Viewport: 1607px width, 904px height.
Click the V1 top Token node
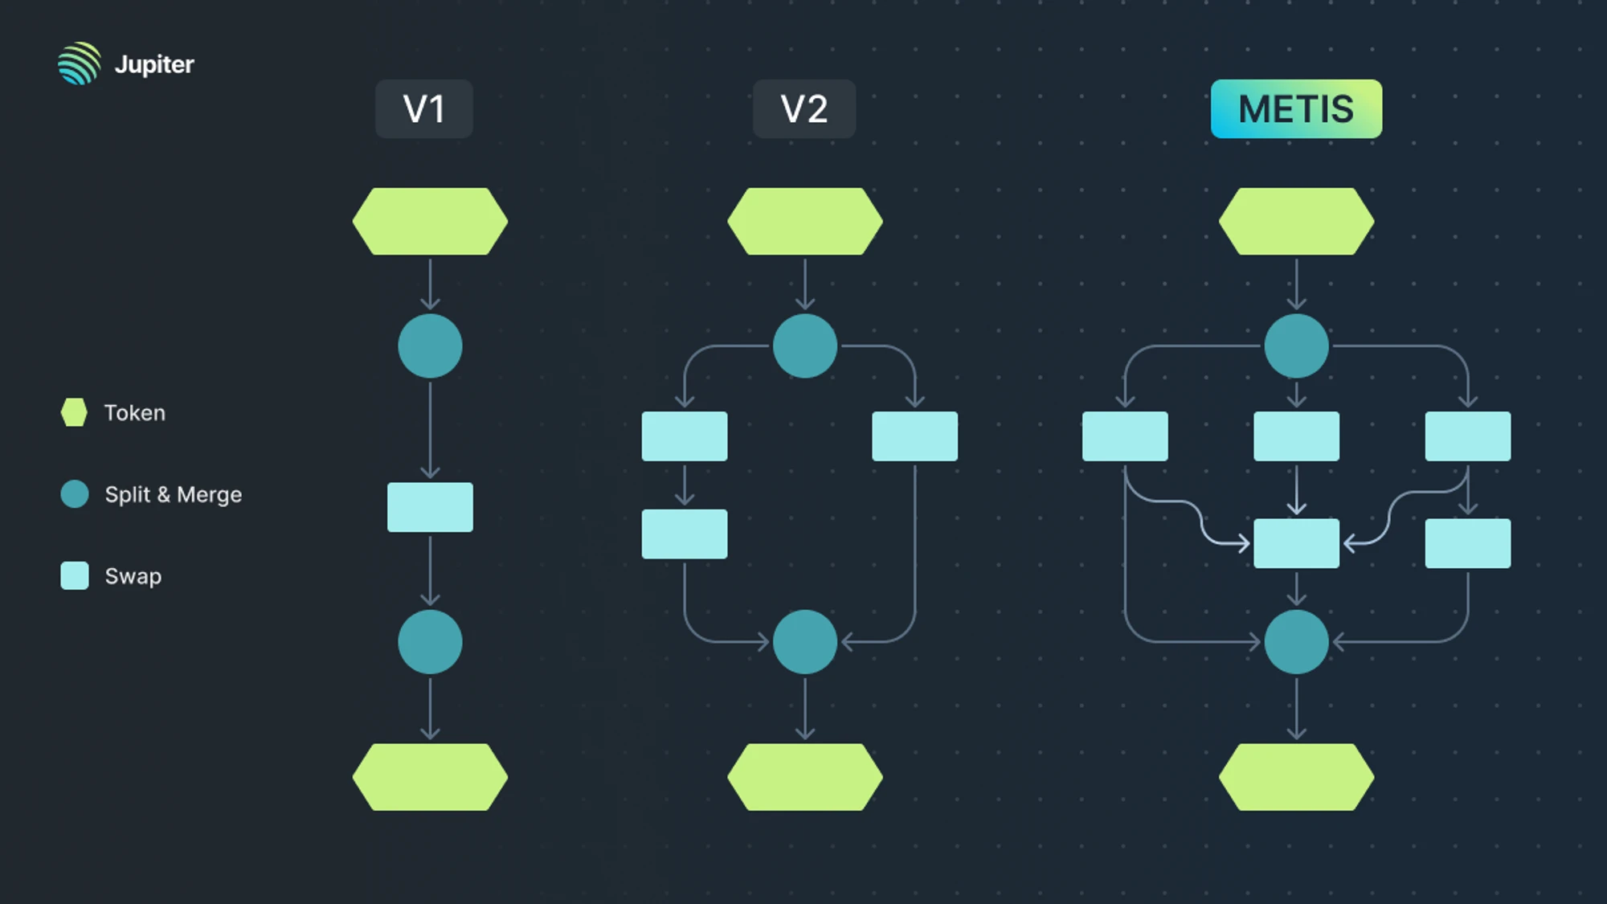pos(429,222)
